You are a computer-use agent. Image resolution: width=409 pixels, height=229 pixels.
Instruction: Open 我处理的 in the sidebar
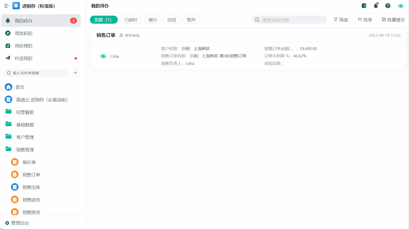coord(41,46)
